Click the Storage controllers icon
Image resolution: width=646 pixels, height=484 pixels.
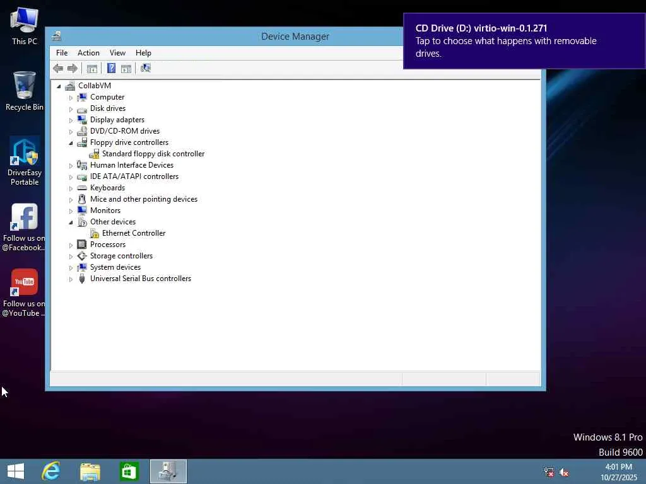pos(82,256)
